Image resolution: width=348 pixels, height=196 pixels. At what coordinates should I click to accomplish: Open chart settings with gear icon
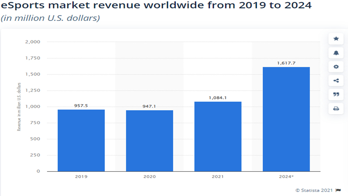pos(336,67)
